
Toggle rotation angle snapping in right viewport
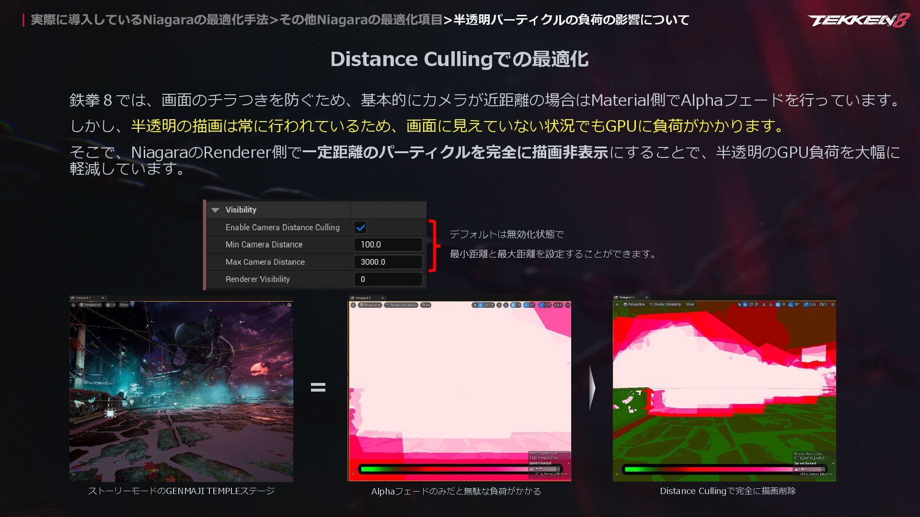(x=791, y=304)
